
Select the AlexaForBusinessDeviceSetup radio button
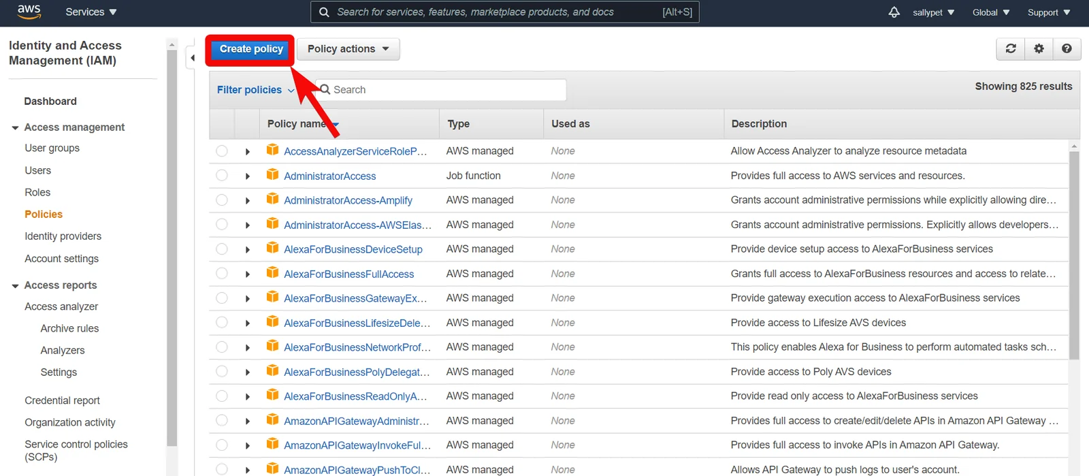[x=222, y=249]
